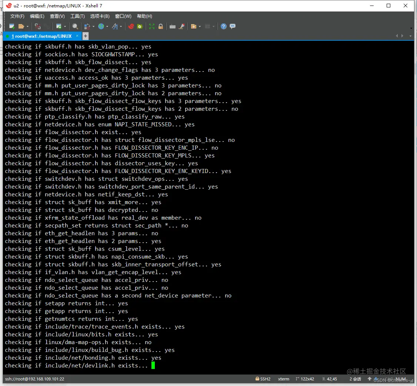Click the greyed layout panel icon

207,26
